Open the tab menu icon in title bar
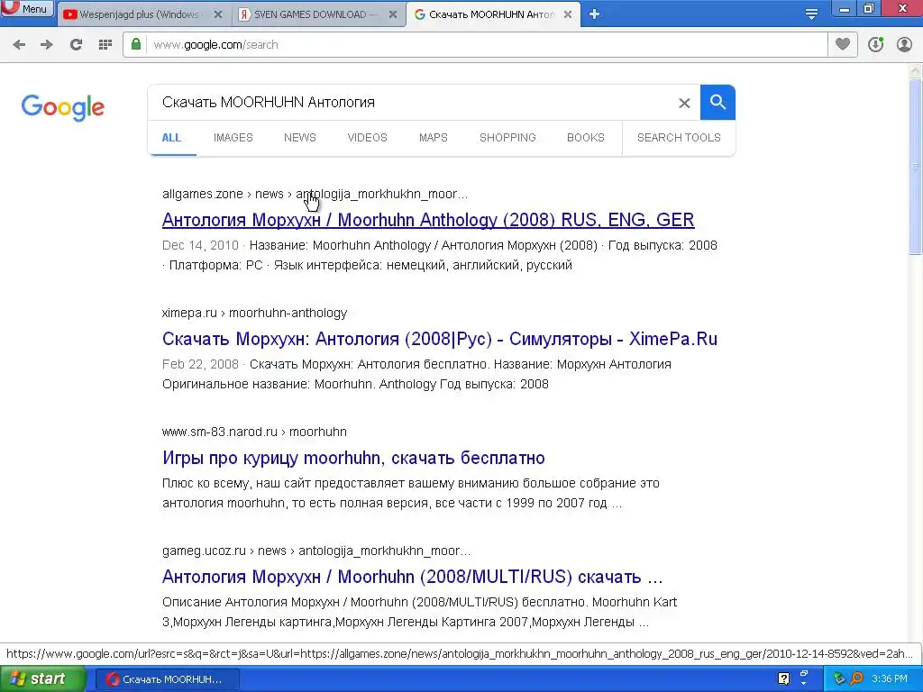 pos(811,14)
